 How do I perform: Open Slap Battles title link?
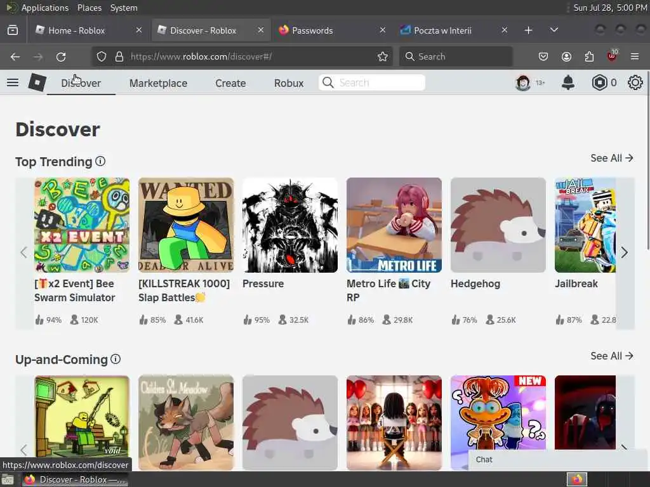[x=184, y=290]
